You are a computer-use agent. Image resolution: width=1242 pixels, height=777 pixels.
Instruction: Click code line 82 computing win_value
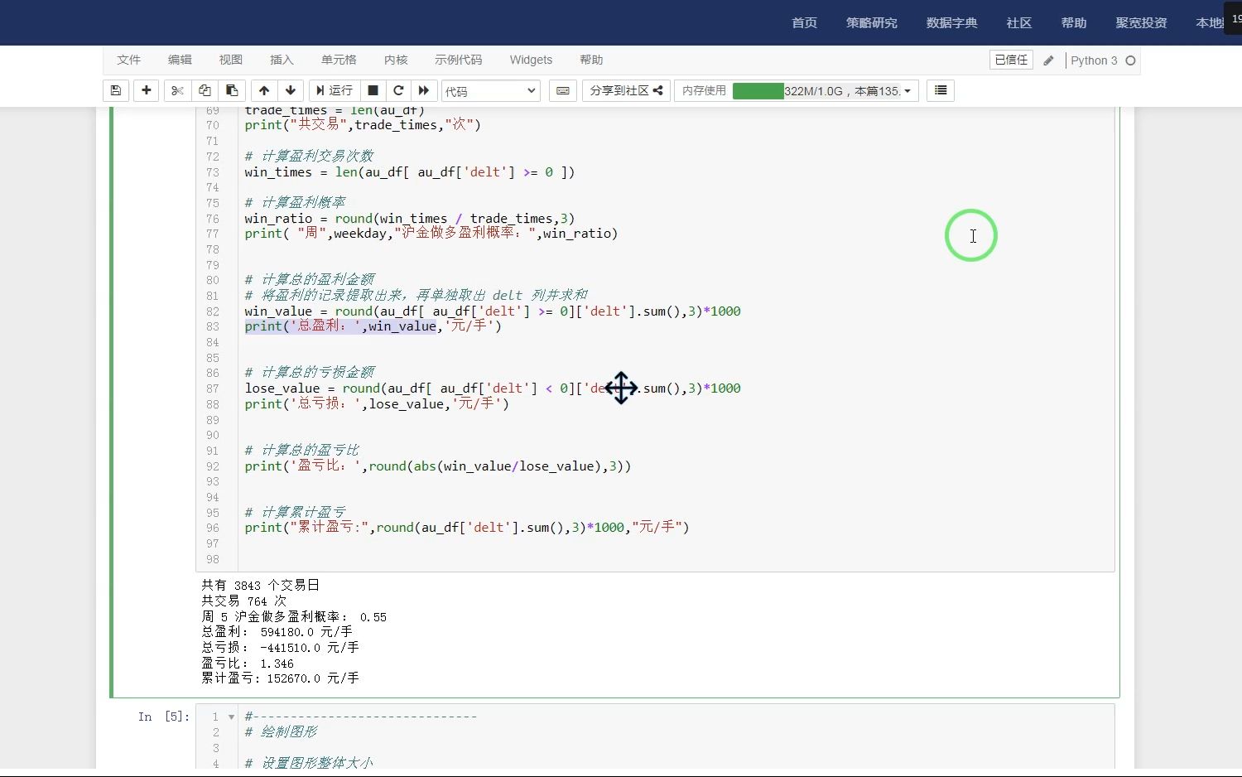tap(493, 311)
